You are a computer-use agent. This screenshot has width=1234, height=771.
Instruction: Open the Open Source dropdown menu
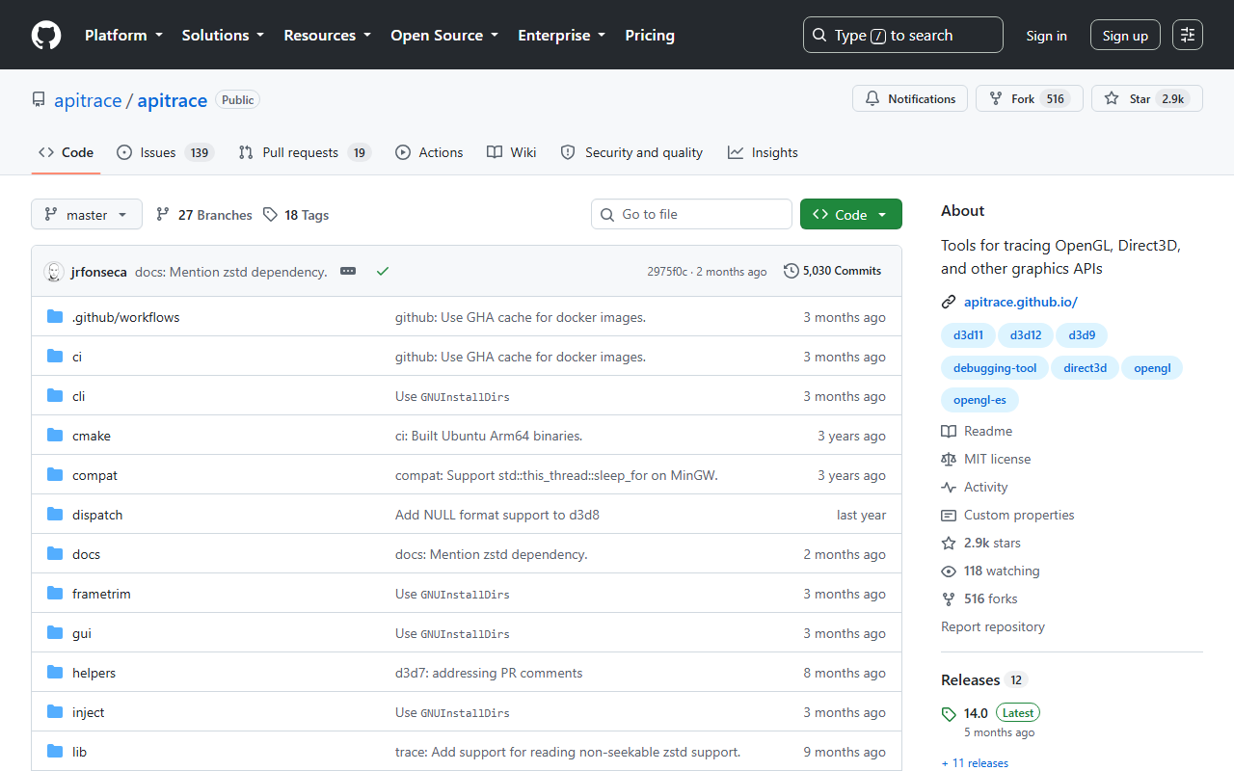click(x=444, y=35)
